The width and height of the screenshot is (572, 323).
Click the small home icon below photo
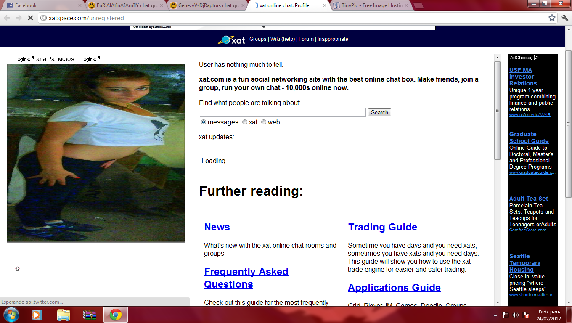pos(17,269)
